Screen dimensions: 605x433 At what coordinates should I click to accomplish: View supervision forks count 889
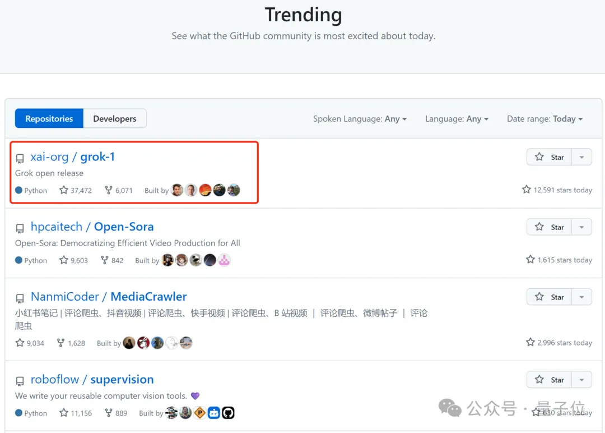[116, 413]
